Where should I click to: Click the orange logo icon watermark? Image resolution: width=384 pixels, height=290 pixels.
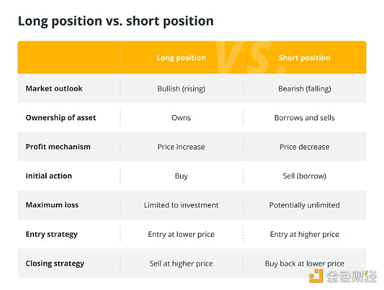click(x=316, y=276)
